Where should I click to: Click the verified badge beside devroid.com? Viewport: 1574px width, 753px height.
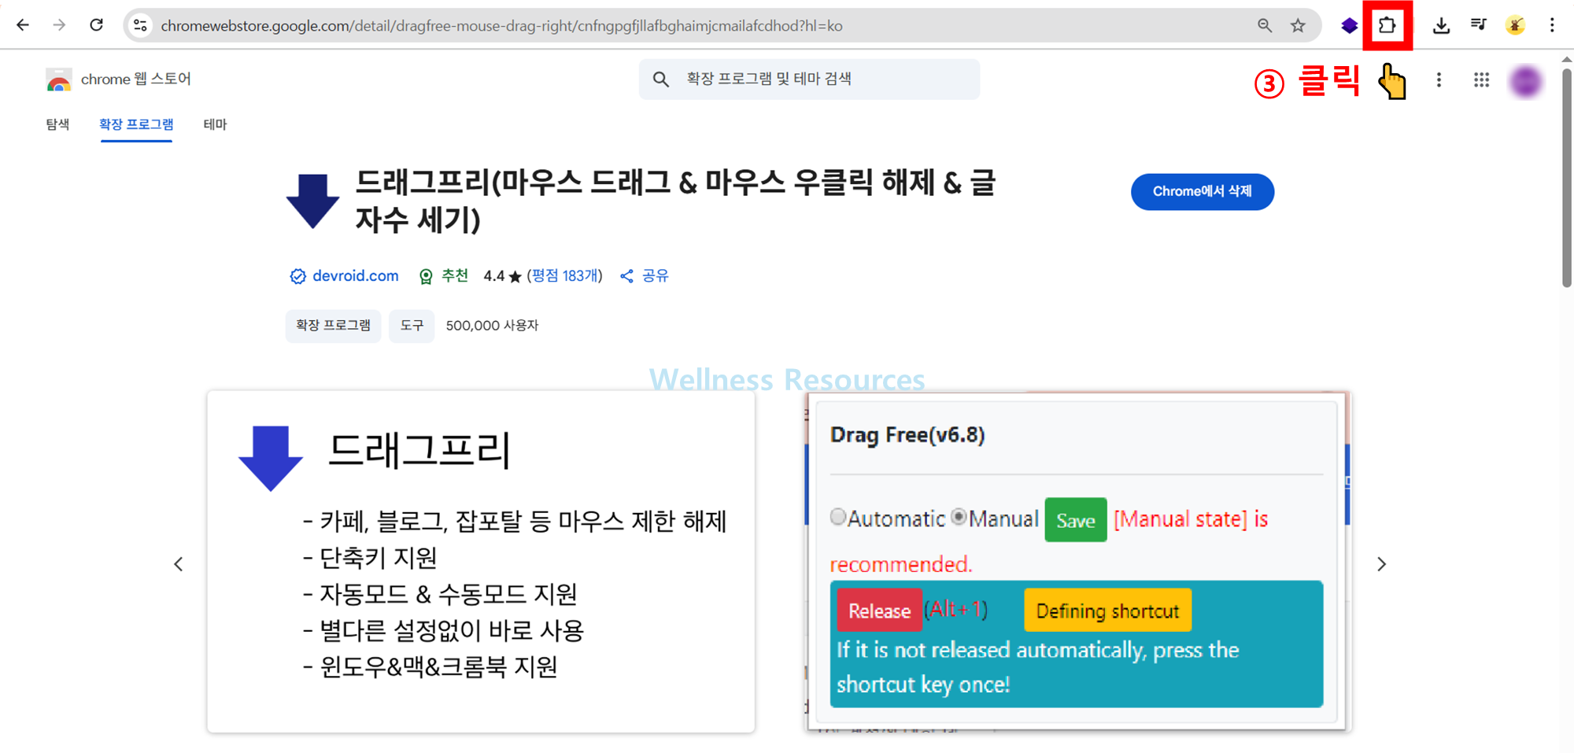pyautogui.click(x=297, y=276)
